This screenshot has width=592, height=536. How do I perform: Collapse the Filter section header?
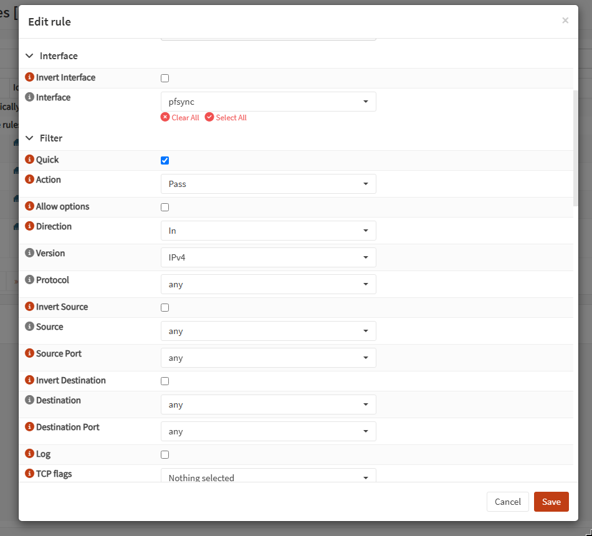tap(44, 138)
